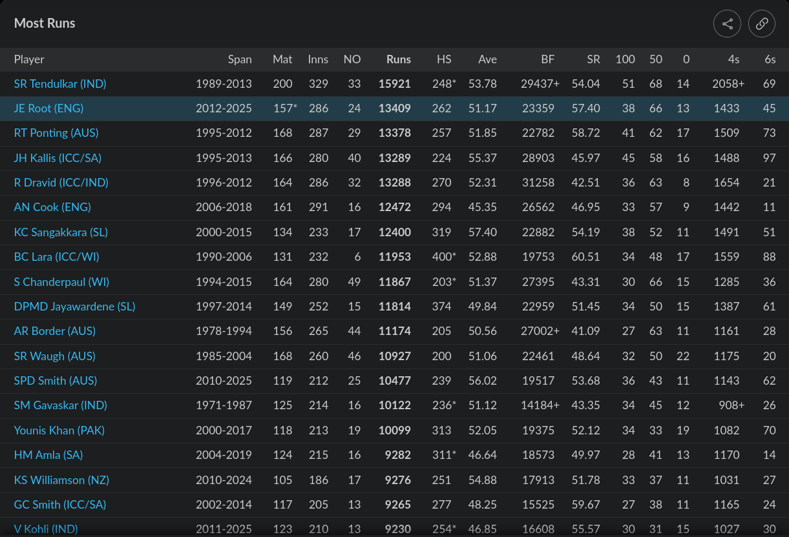Click the HS column header

tap(444, 59)
